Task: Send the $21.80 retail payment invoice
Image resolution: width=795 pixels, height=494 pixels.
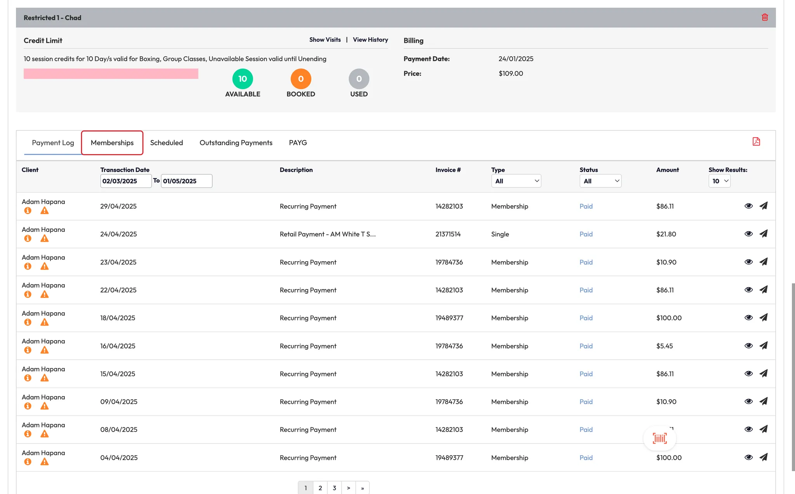Action: click(x=764, y=234)
